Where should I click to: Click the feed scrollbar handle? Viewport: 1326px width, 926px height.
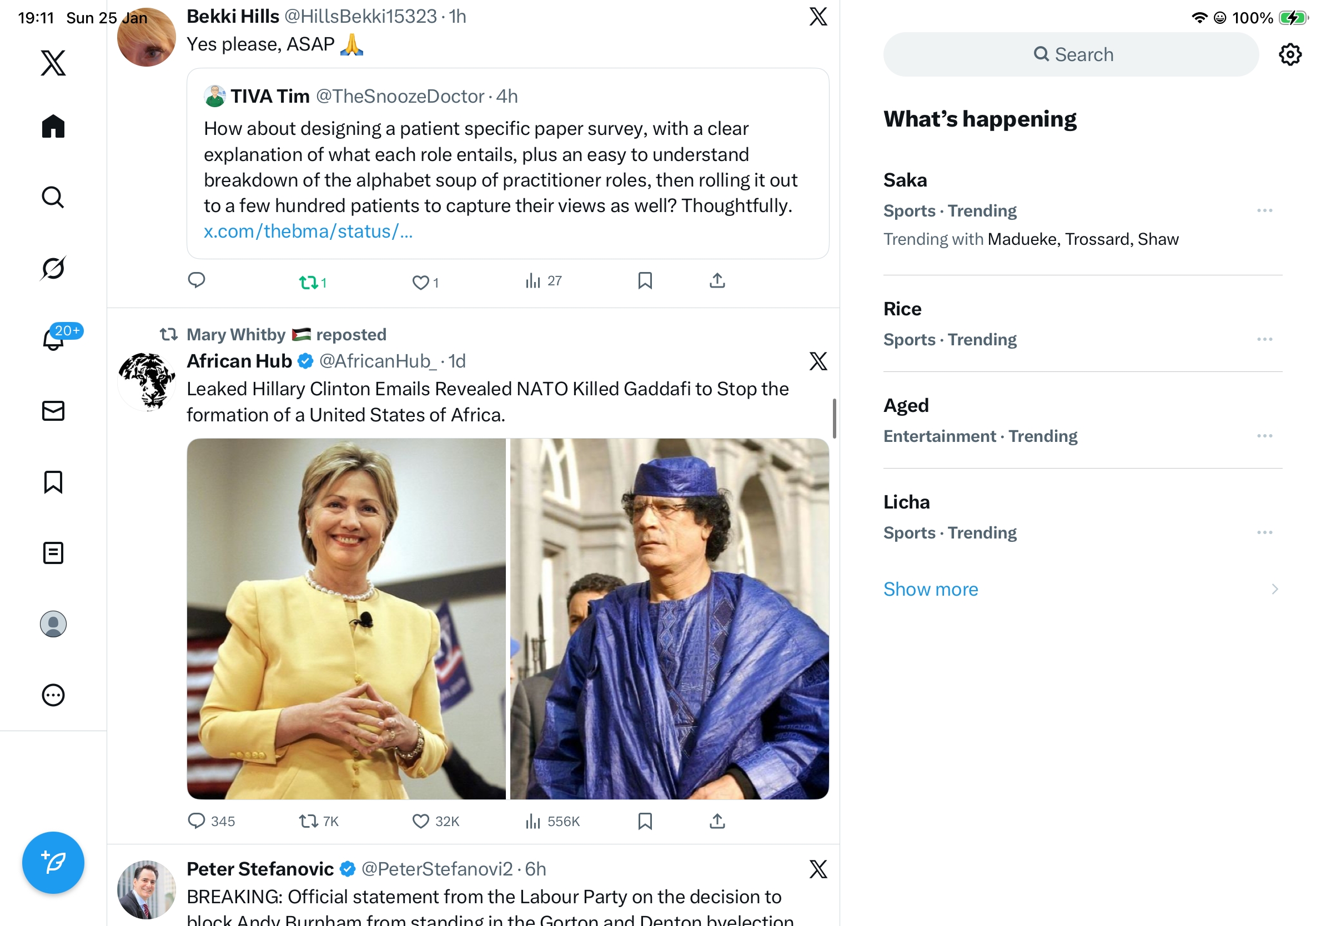tap(834, 418)
